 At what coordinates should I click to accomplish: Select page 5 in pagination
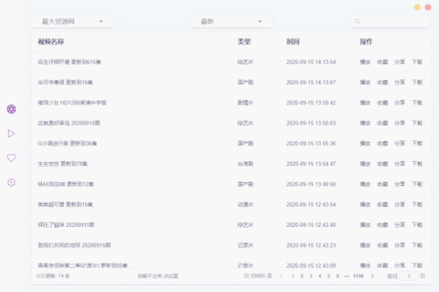point(328,276)
